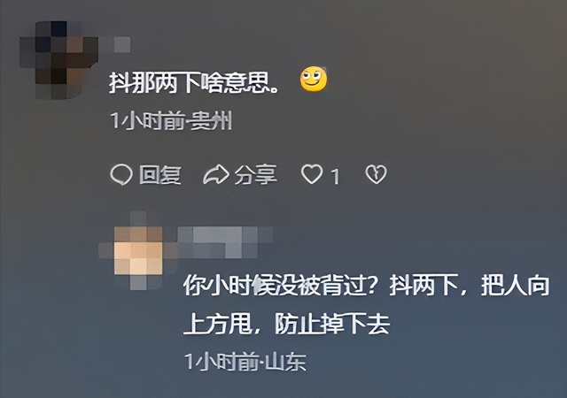Click the 回复 reply label
This screenshot has height=398, width=567.
(x=160, y=175)
